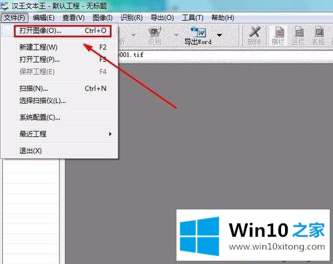Click the 删除 delete X toolbar icon

pyautogui.click(x=254, y=36)
